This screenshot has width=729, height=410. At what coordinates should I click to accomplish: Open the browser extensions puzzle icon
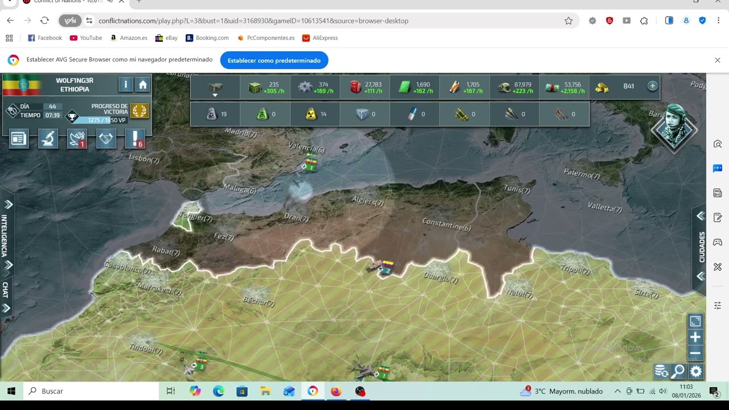tap(644, 20)
